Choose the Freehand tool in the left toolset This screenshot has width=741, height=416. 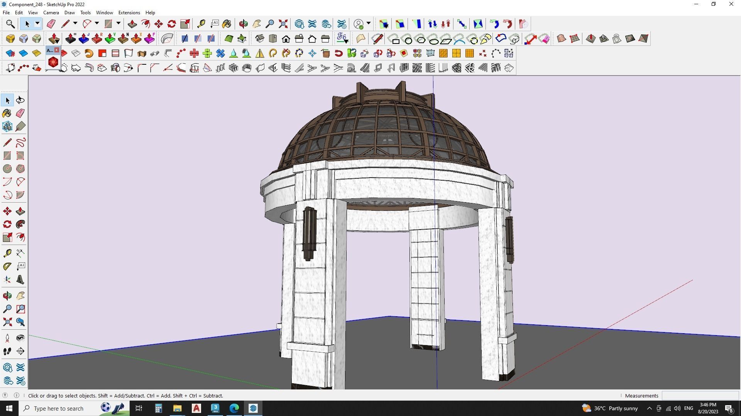coord(20,143)
